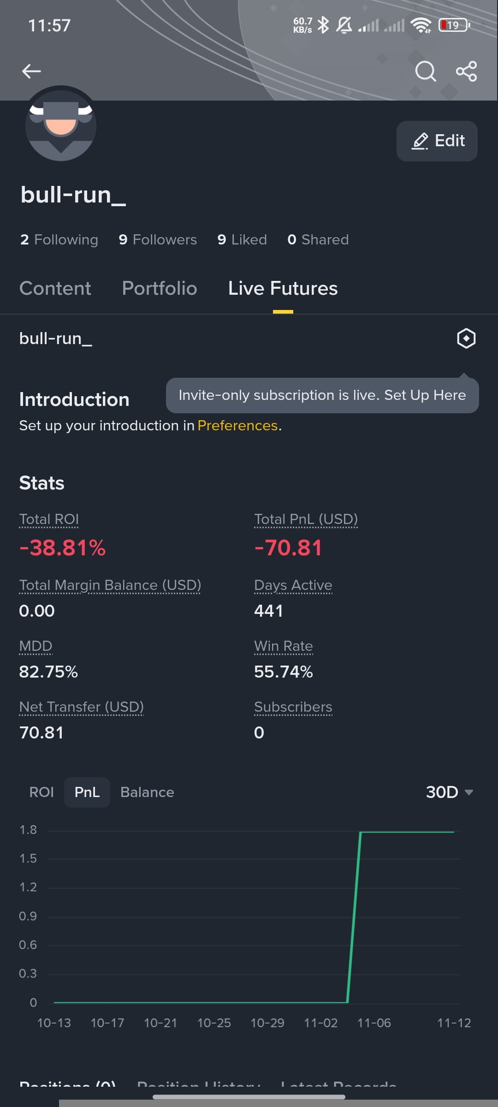Select the Balance chart toggle
The height and width of the screenshot is (1107, 498).
coord(147,792)
